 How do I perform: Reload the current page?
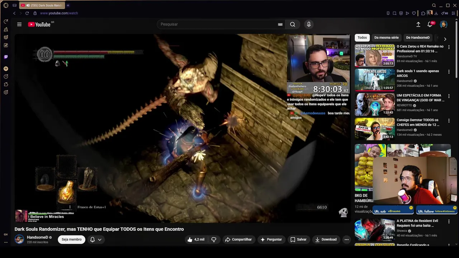27,13
